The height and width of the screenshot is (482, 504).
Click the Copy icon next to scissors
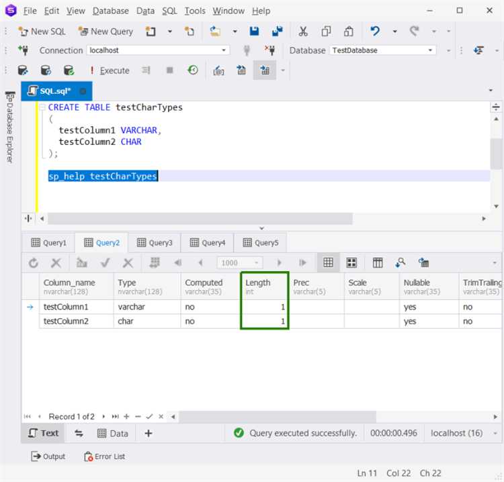click(326, 32)
